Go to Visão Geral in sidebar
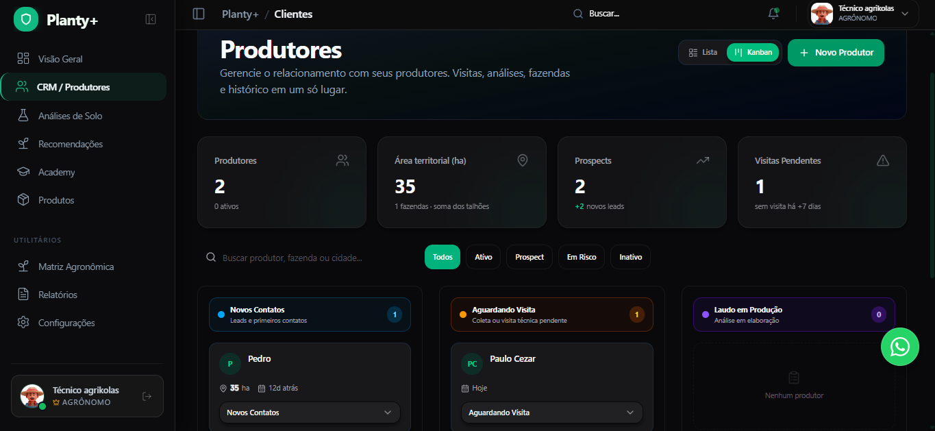 [60, 59]
